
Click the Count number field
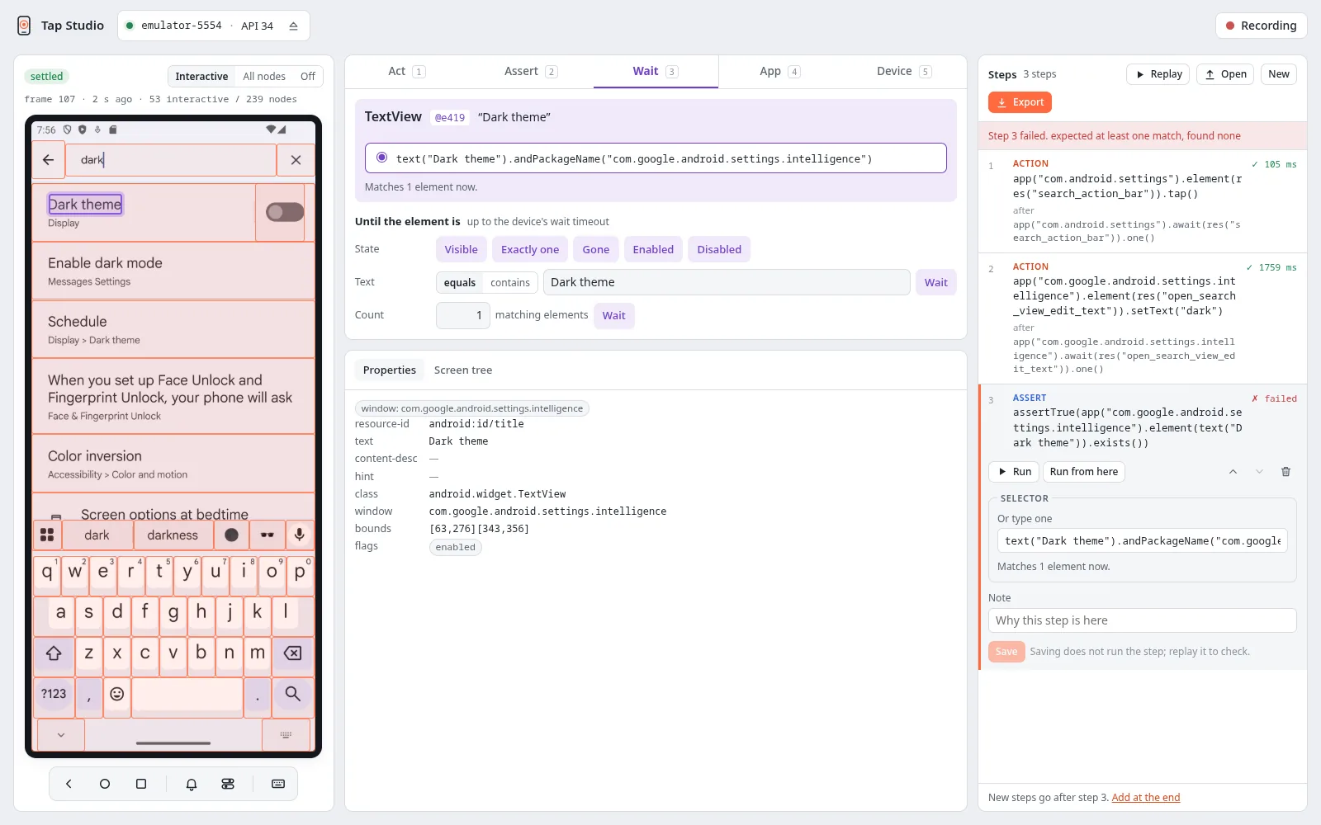click(x=463, y=315)
